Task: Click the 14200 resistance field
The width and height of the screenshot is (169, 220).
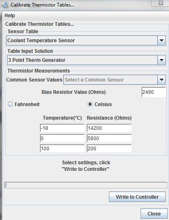Action: 109,128
